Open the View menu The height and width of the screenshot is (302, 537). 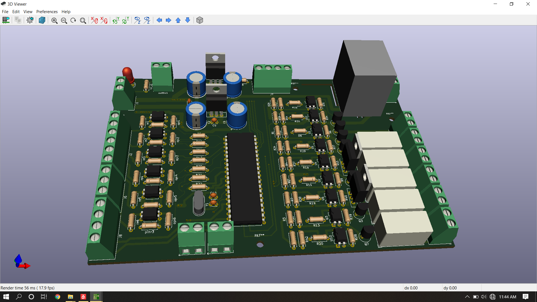coord(27,11)
